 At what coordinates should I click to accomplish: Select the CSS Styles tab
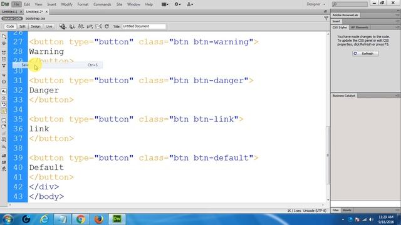point(340,27)
